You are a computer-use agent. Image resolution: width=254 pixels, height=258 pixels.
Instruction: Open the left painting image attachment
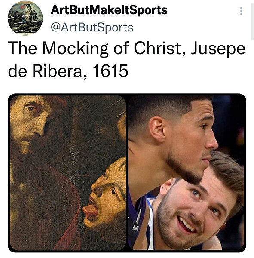click(x=68, y=173)
